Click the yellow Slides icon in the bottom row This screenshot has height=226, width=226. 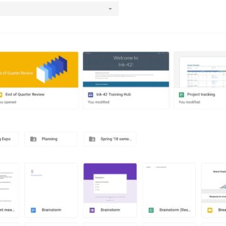click(210, 210)
